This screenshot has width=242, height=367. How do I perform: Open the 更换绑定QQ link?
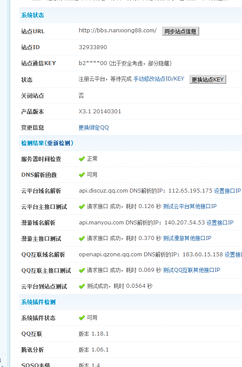93,127
